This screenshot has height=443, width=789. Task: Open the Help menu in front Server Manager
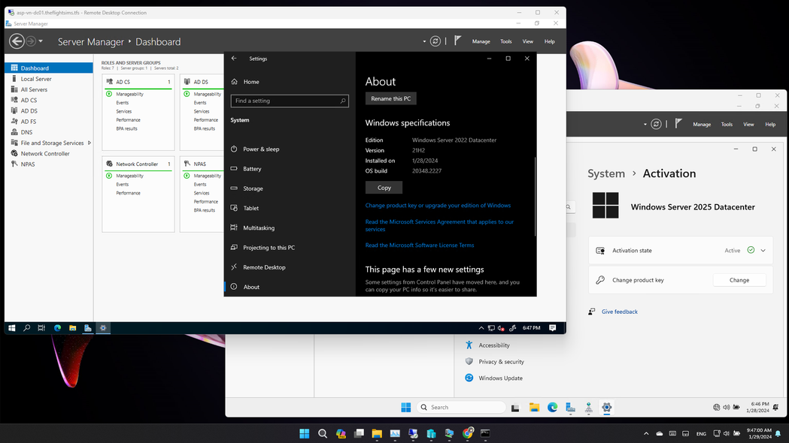pyautogui.click(x=550, y=42)
